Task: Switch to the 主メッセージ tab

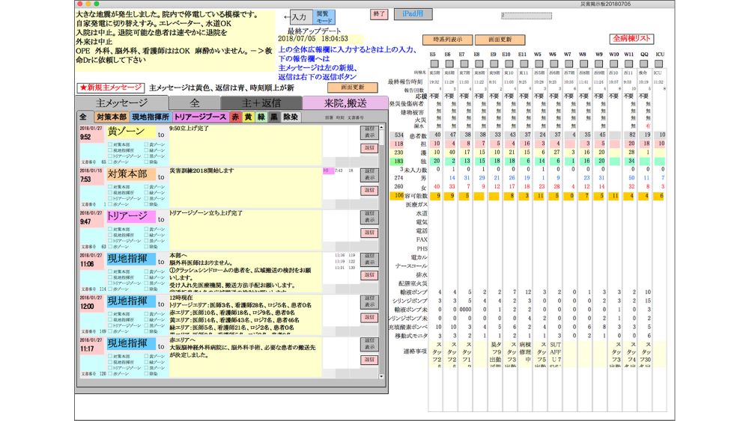Action: click(122, 102)
